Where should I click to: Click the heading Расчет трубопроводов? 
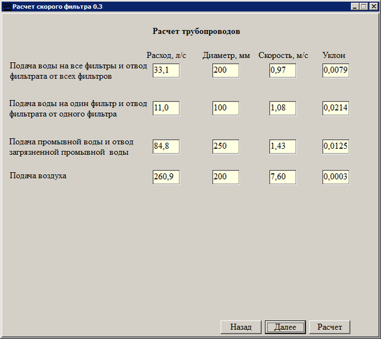click(x=197, y=31)
